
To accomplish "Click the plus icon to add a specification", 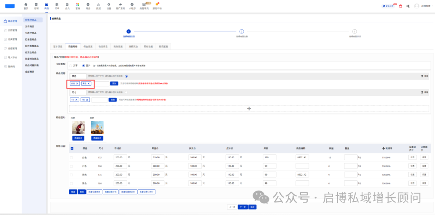I will pos(249,108).
